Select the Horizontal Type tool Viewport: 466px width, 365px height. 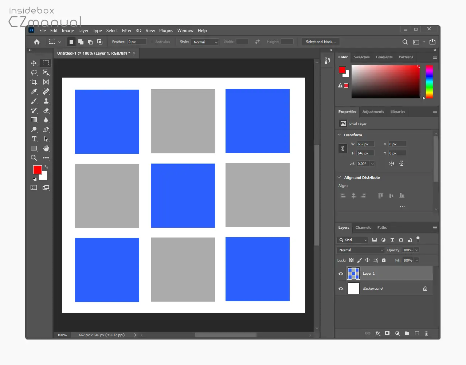(x=34, y=139)
